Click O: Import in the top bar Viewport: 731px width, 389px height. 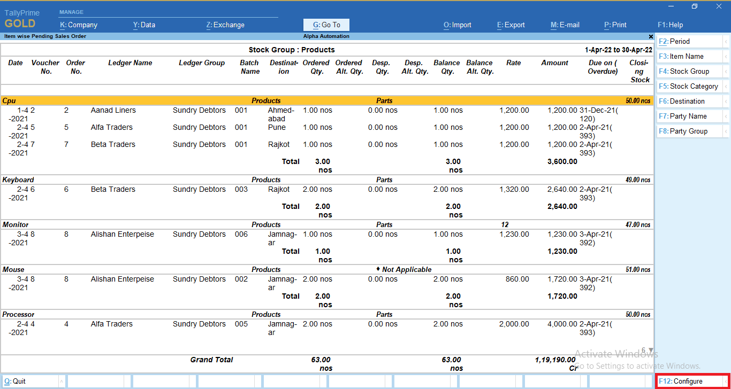pyautogui.click(x=458, y=25)
